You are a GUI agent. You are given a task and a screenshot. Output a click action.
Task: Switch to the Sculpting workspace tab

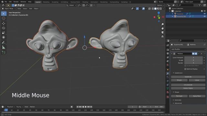click(55, 2)
